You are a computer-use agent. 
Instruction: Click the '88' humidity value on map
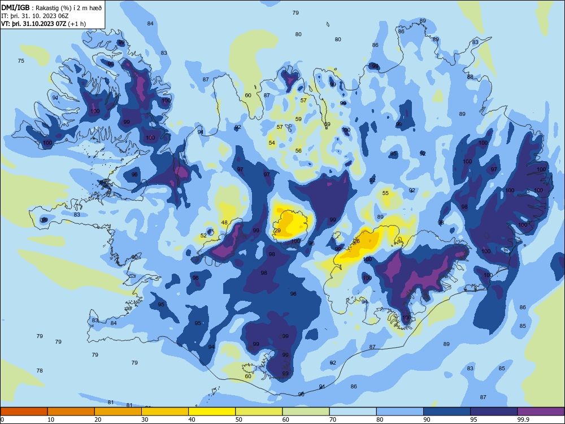coord(470,77)
